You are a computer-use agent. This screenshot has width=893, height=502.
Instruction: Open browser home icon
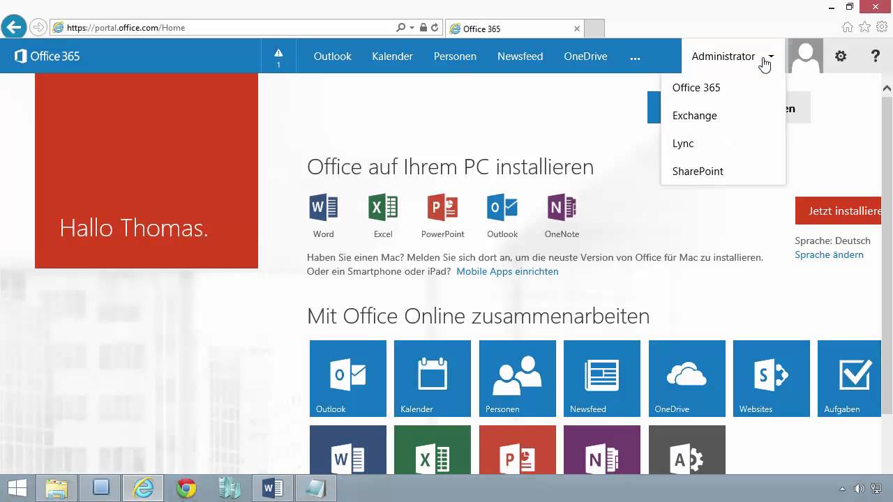[848, 28]
